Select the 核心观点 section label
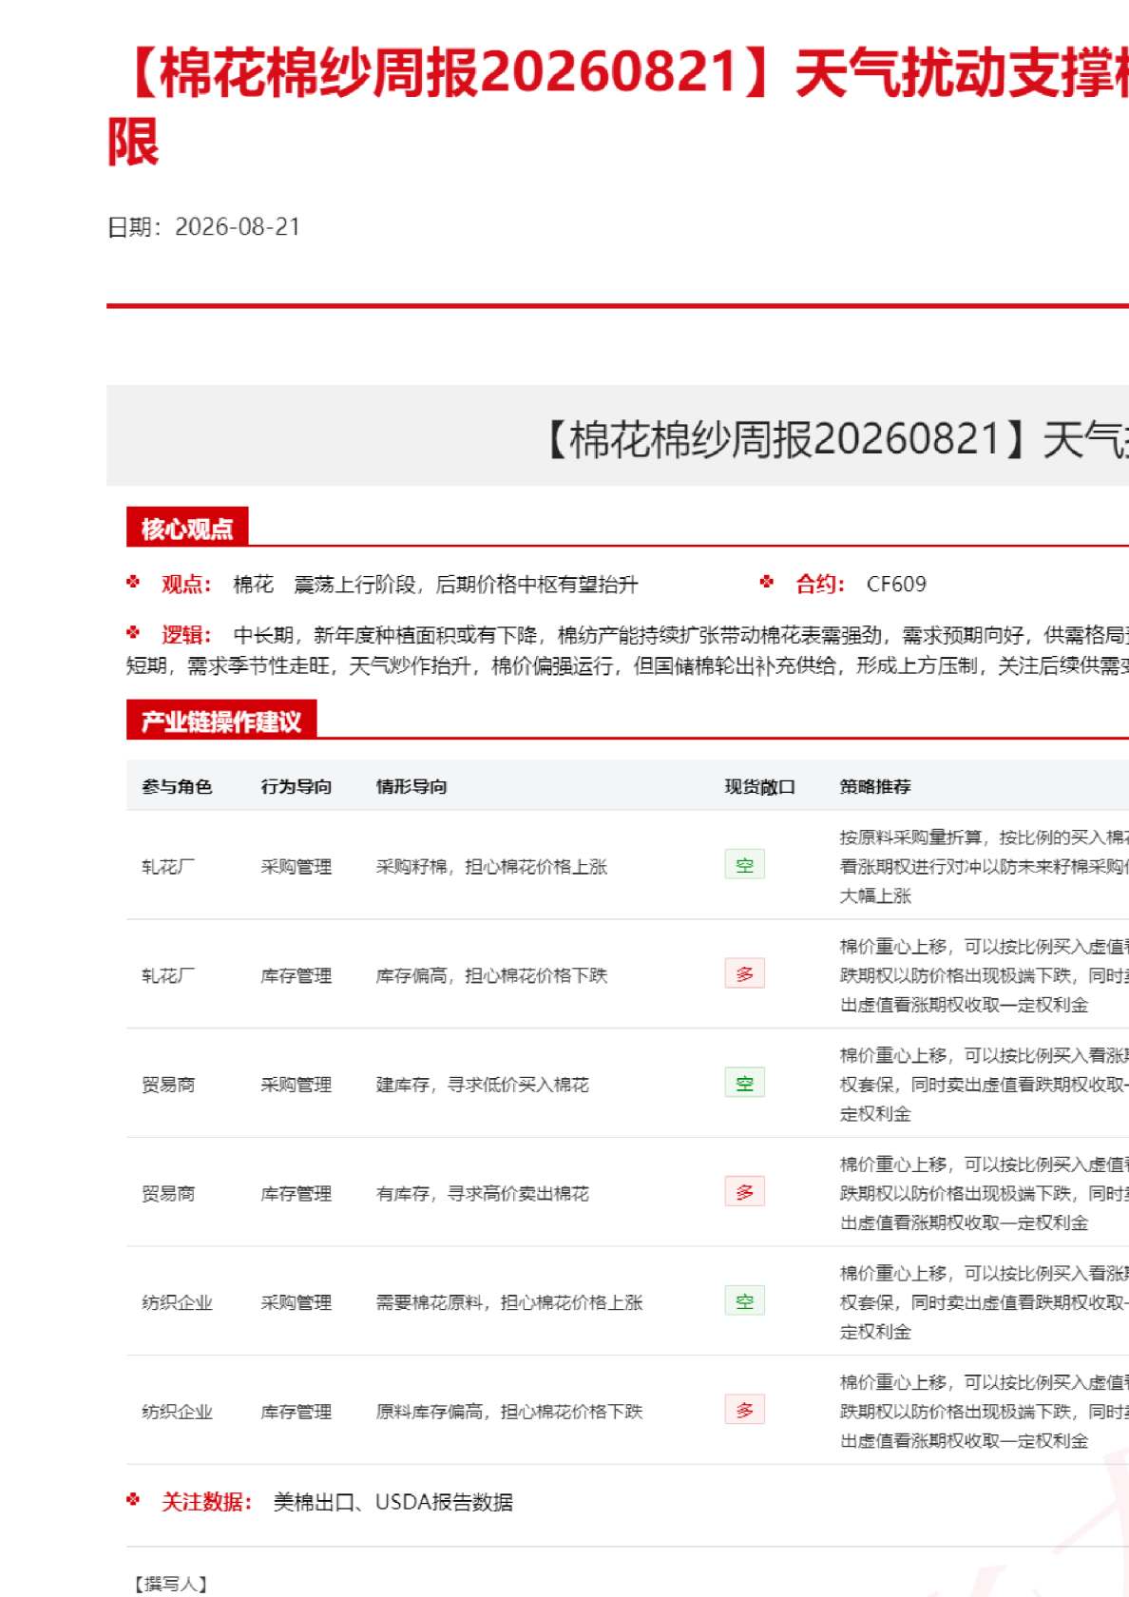 pyautogui.click(x=187, y=529)
